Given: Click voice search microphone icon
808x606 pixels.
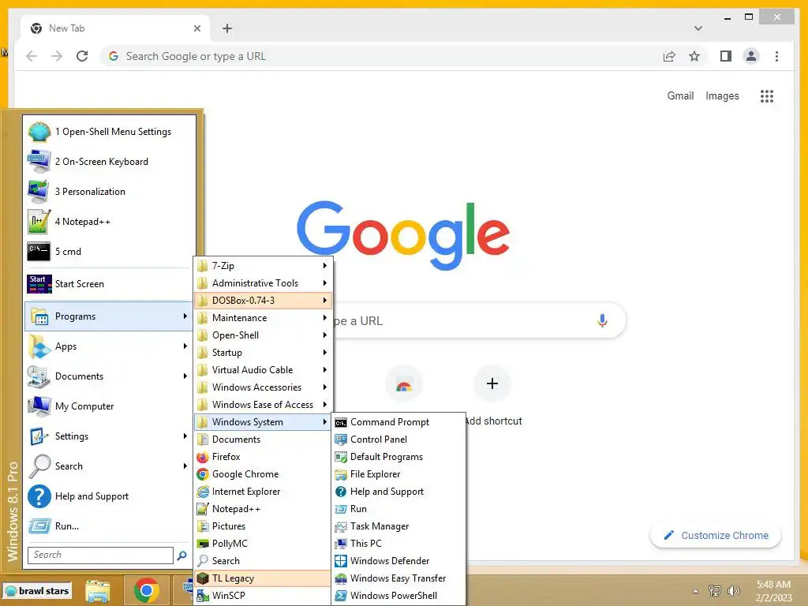Looking at the screenshot, I should tap(602, 320).
